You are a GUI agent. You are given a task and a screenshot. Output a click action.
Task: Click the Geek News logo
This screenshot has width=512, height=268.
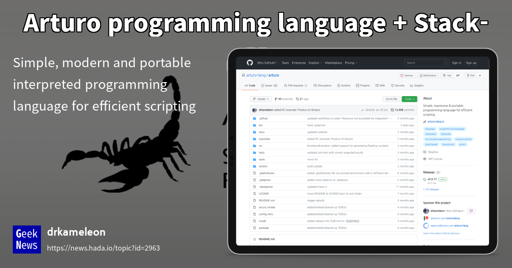pos(27,239)
